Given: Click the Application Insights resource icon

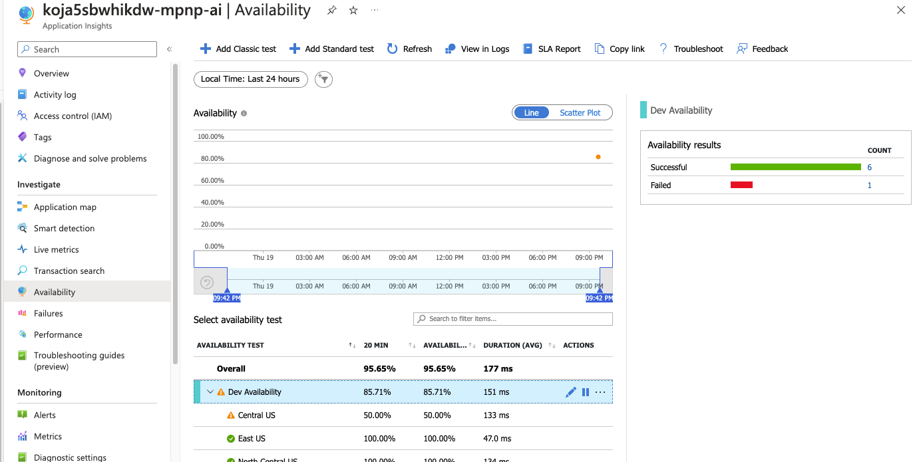Looking at the screenshot, I should point(26,15).
